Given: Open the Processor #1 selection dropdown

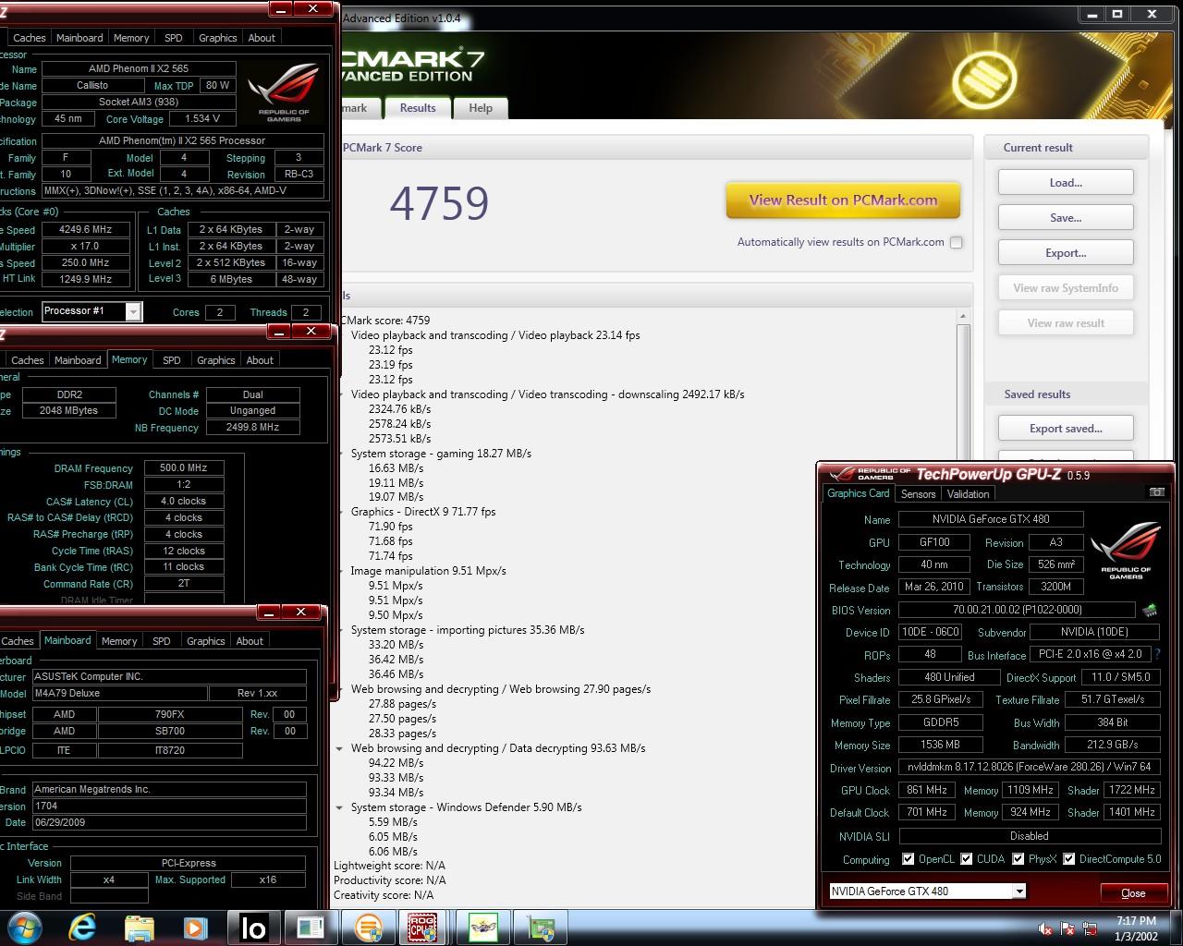Looking at the screenshot, I should tap(91, 311).
